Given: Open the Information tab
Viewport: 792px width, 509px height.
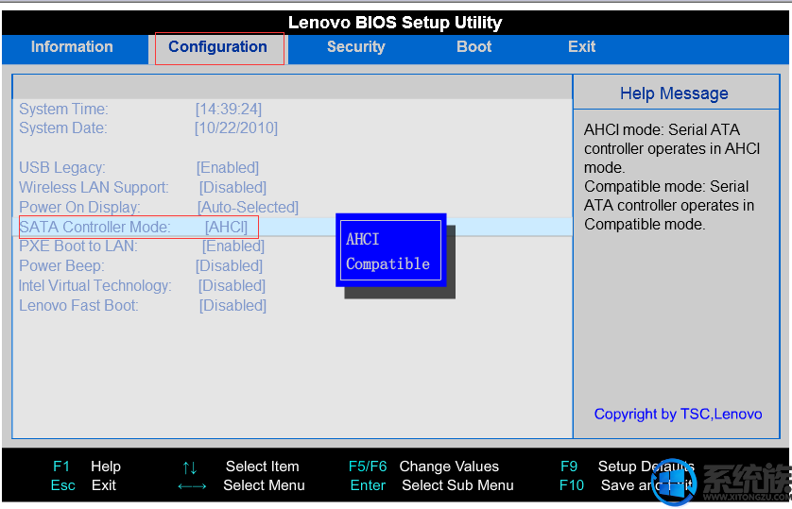Looking at the screenshot, I should pyautogui.click(x=72, y=47).
